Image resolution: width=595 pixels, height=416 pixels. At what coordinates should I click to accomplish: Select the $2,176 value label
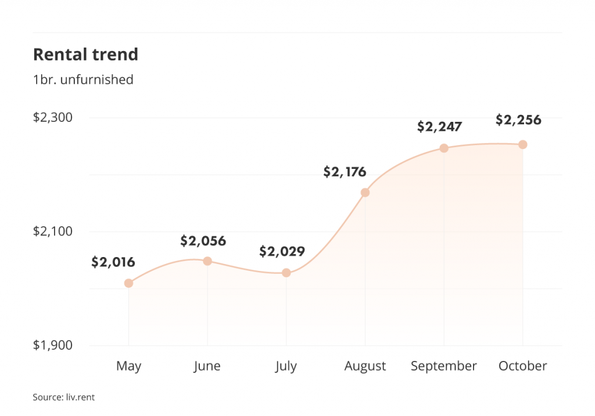[345, 172]
